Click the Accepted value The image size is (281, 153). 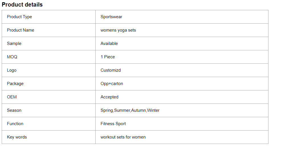pyautogui.click(x=110, y=97)
